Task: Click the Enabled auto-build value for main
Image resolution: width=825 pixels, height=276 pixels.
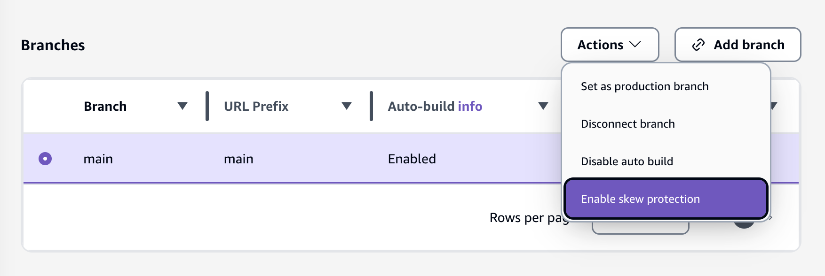Action: pyautogui.click(x=412, y=159)
